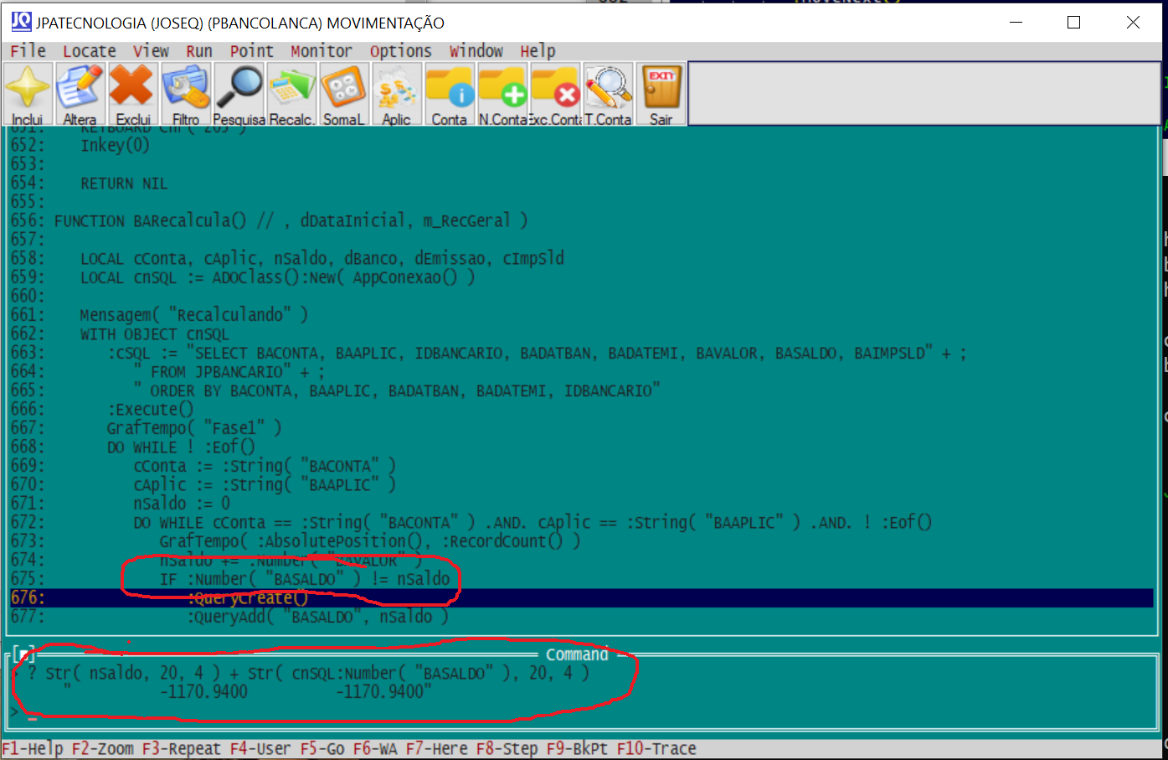Click line 667 GrafTempo("Fase1")
Screen dimensions: 1168x760
pos(194,428)
